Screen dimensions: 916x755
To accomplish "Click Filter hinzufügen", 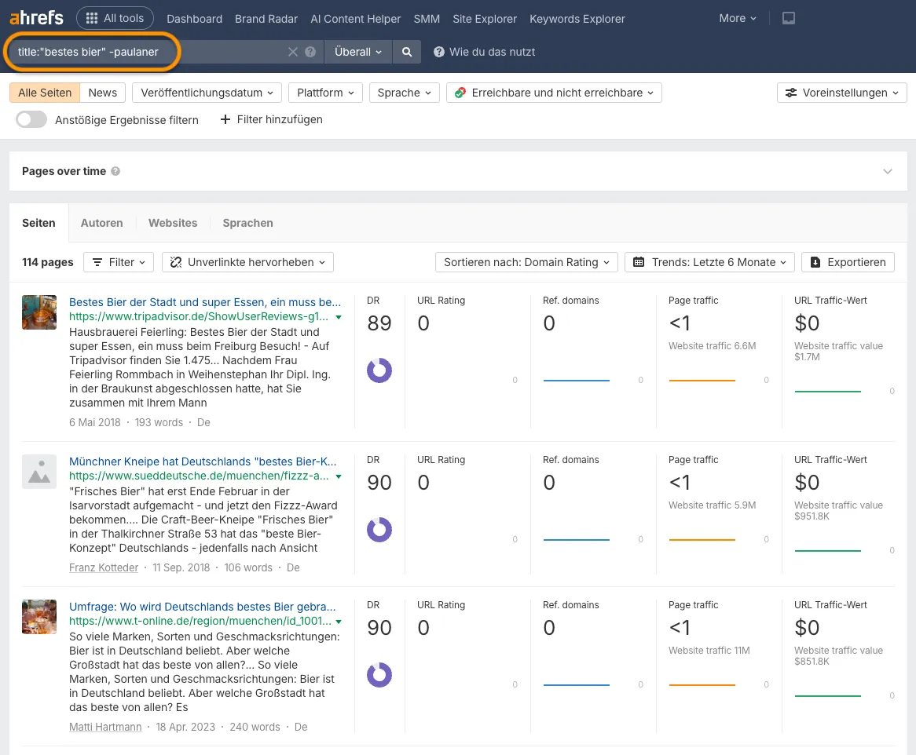I will coord(272,119).
